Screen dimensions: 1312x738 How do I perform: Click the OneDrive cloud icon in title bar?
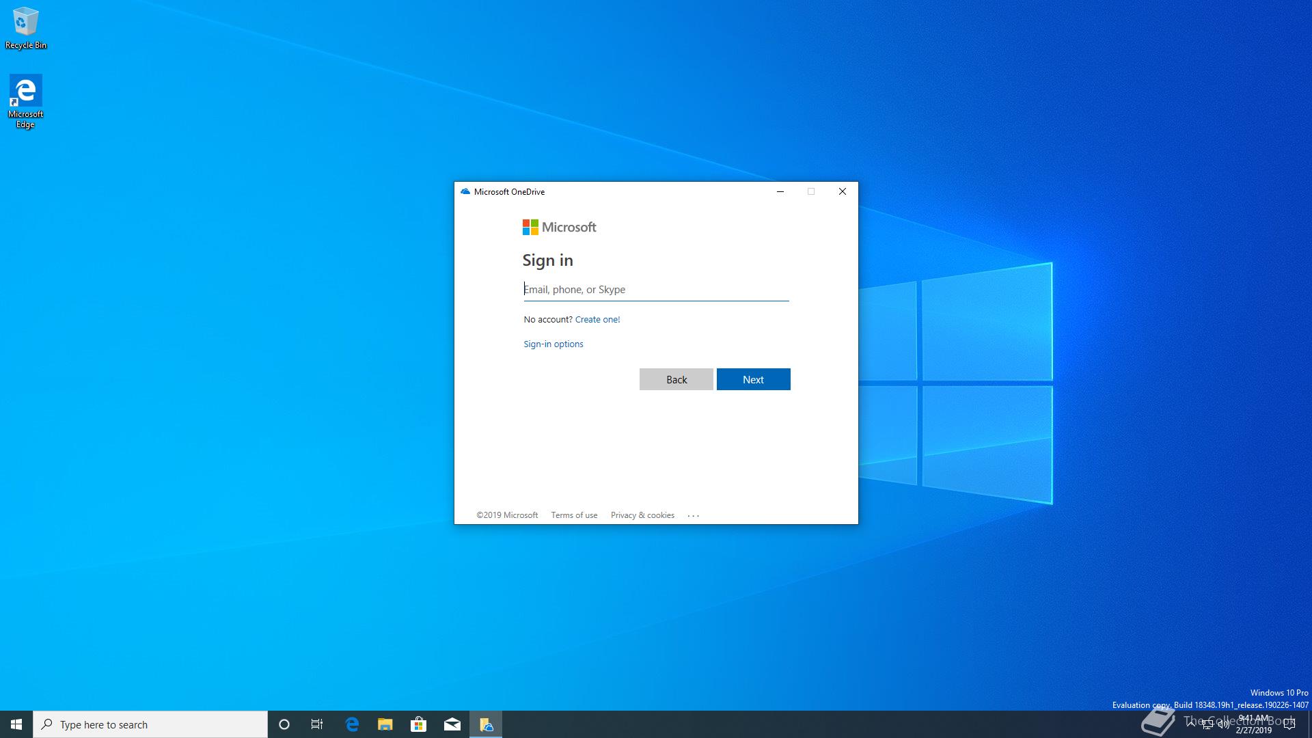(x=465, y=192)
